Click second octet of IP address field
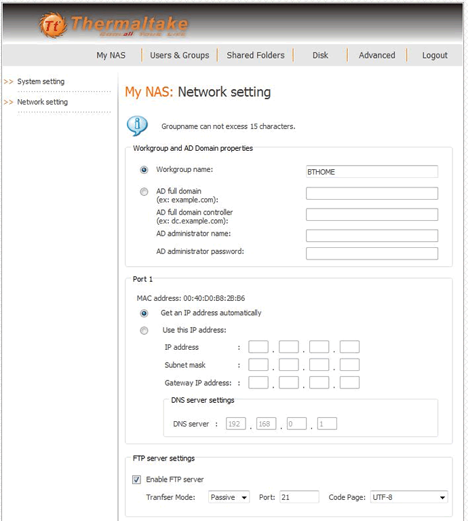Viewport: 468px width, 521px height. [288, 347]
